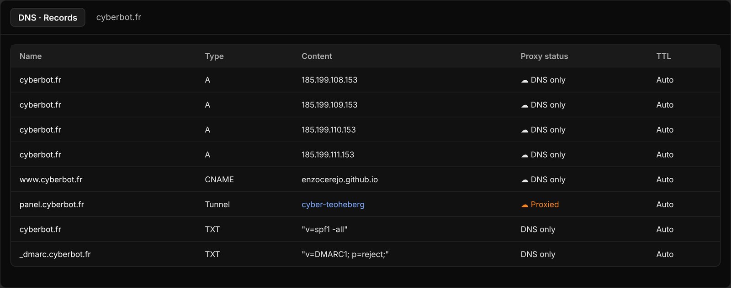This screenshot has width=731, height=288.
Task: Select the IP address 185.199.111.153
Action: (x=328, y=155)
